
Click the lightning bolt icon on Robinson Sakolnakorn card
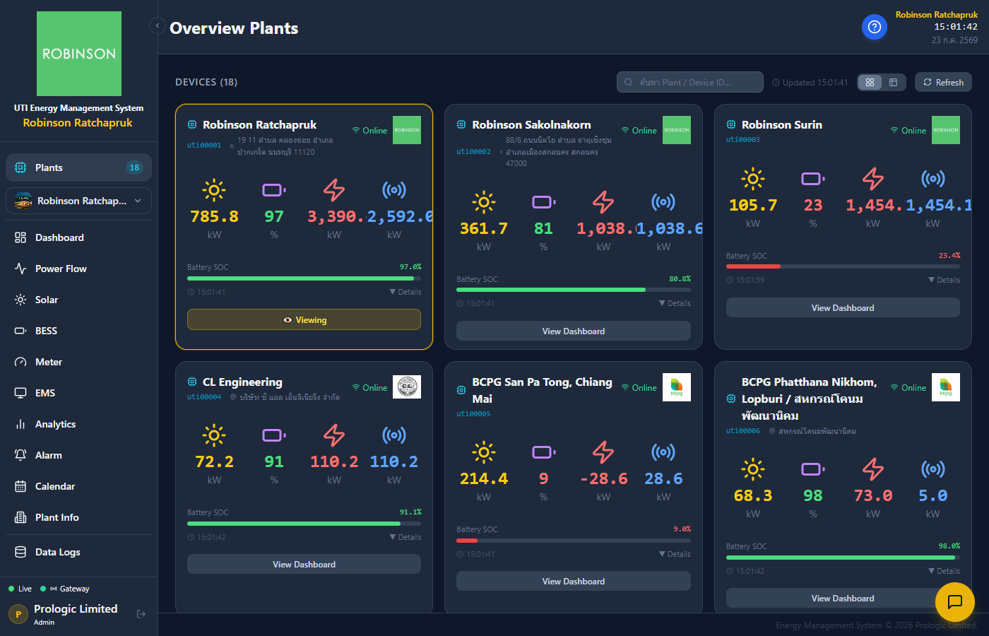point(603,202)
